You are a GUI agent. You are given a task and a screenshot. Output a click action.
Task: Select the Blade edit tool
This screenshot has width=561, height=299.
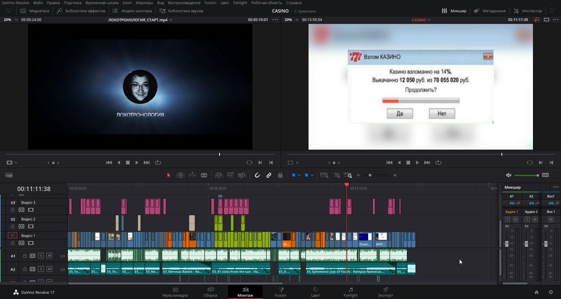click(x=204, y=175)
